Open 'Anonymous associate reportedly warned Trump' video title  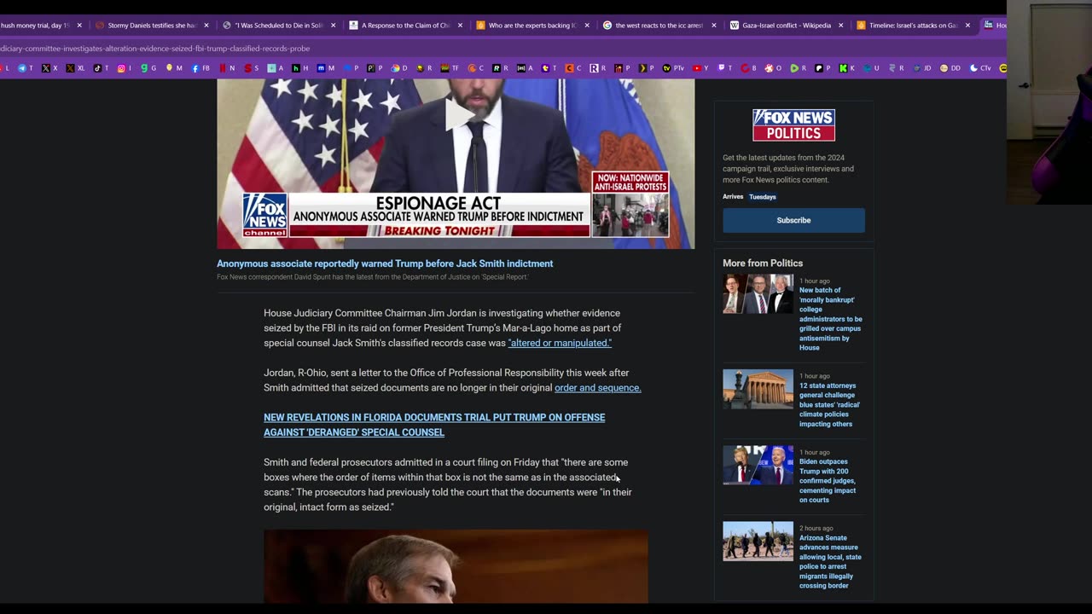click(x=385, y=264)
